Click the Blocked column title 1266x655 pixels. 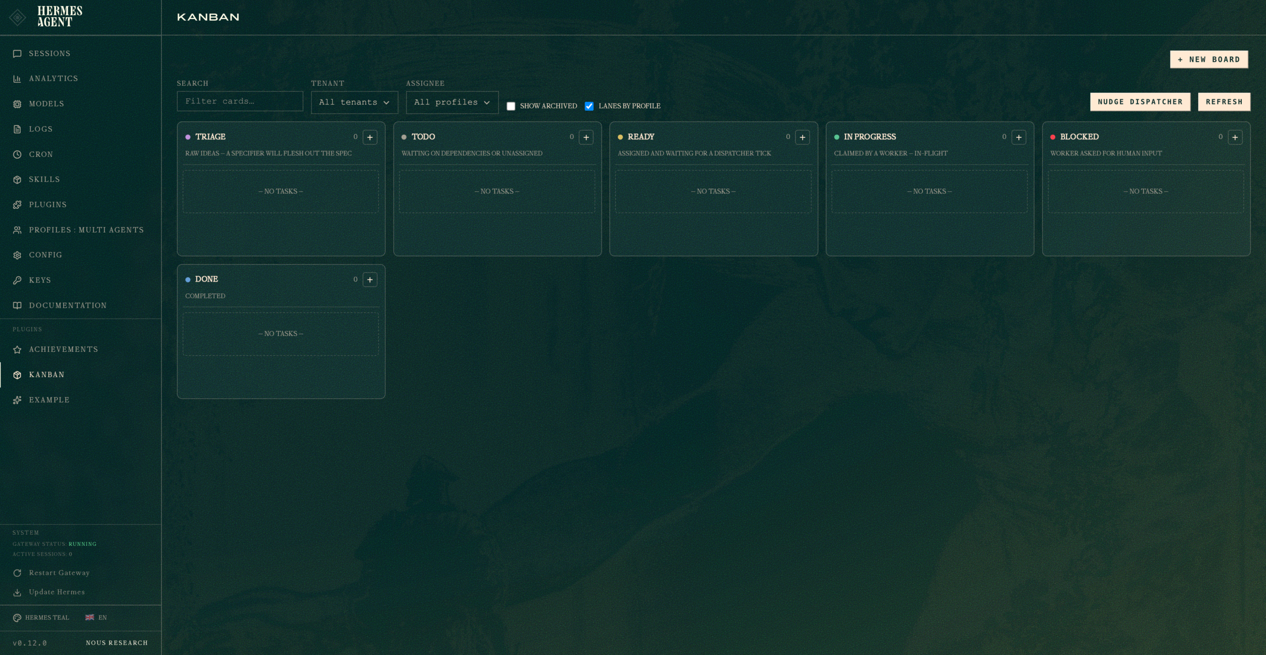pyautogui.click(x=1079, y=137)
